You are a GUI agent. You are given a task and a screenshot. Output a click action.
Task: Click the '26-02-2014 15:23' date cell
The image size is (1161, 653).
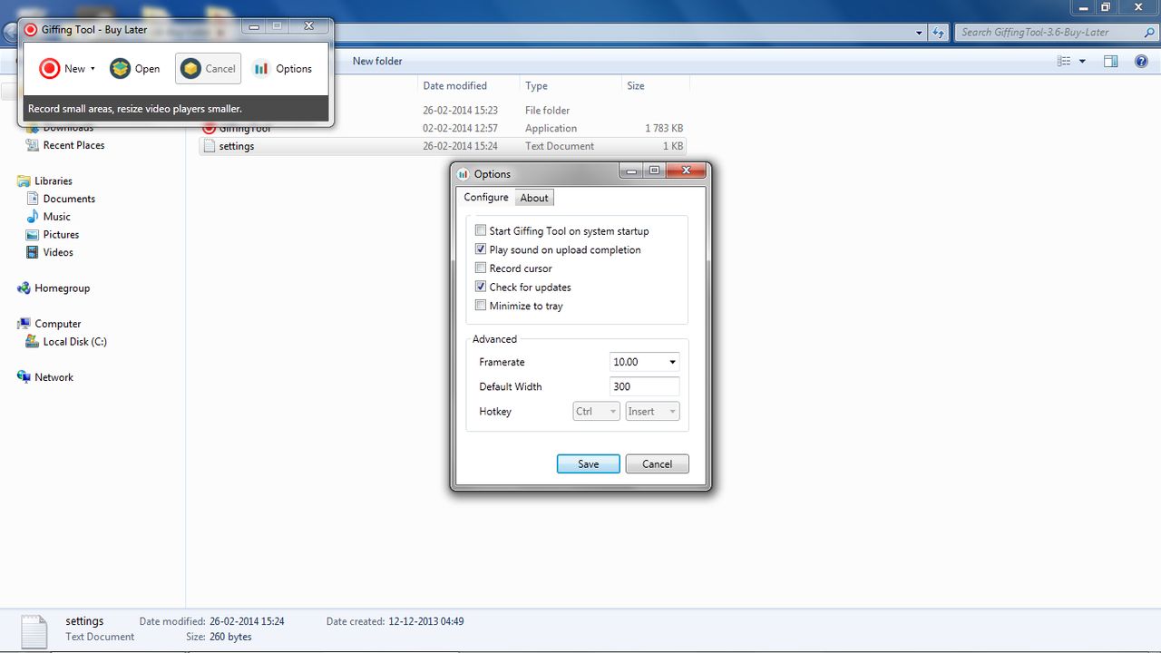460,111
